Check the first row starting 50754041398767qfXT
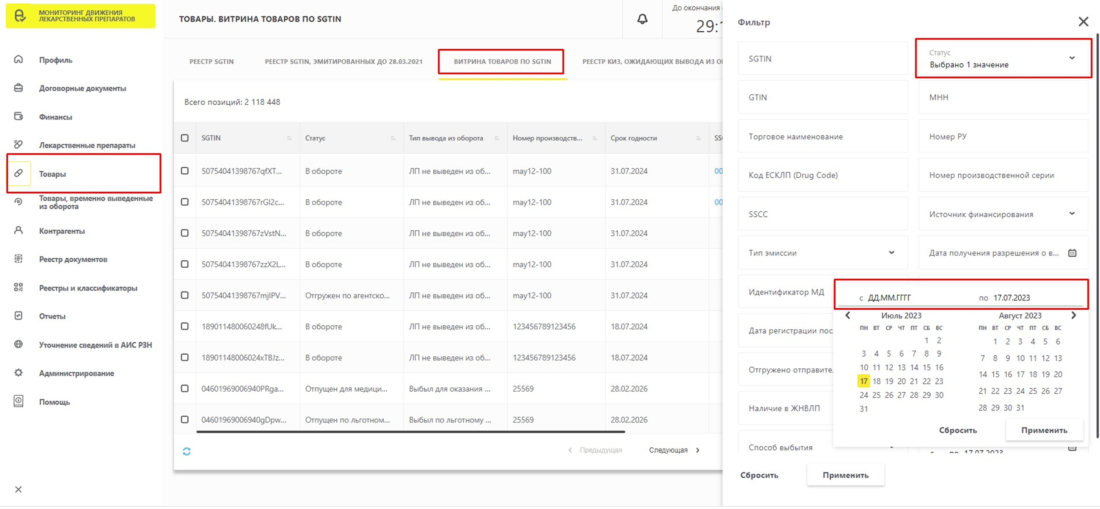The width and height of the screenshot is (1100, 509). pos(184,171)
